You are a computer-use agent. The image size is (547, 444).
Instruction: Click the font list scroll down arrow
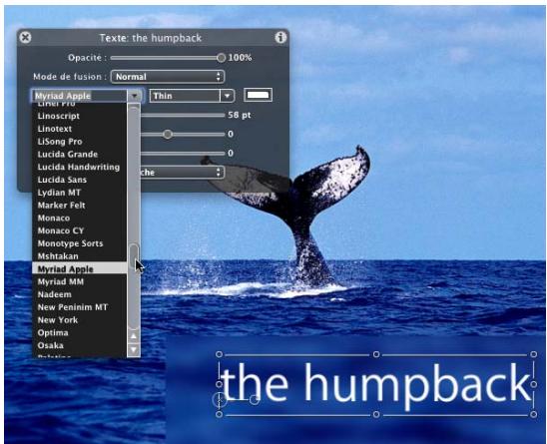click(134, 350)
